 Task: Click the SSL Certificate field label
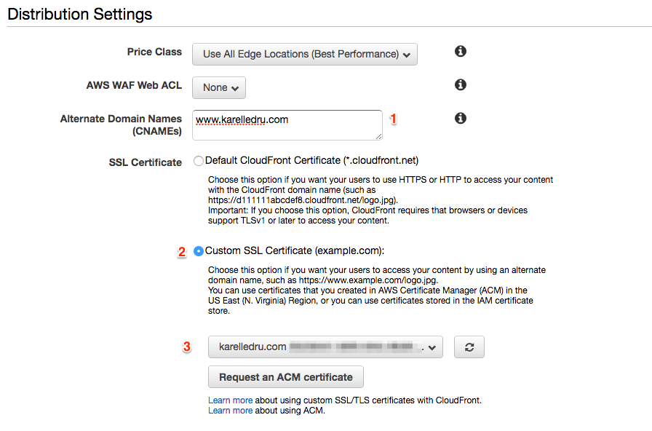coord(145,162)
